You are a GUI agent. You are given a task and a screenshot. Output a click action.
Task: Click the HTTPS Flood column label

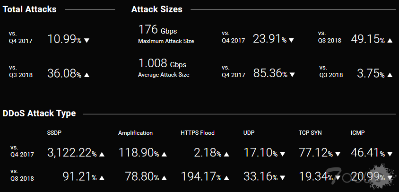[198, 133]
